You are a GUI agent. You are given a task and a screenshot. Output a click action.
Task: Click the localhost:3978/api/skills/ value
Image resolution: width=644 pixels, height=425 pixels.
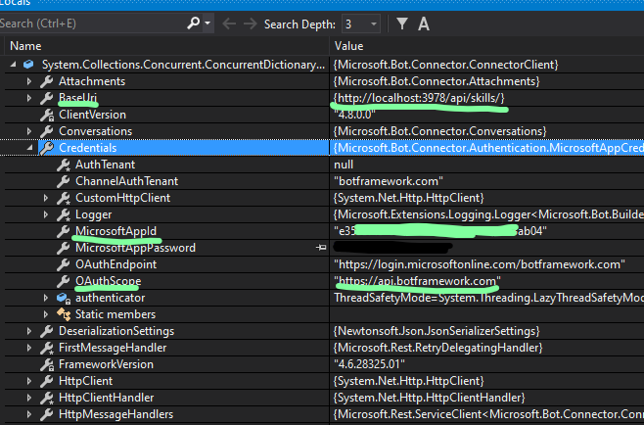pos(419,98)
